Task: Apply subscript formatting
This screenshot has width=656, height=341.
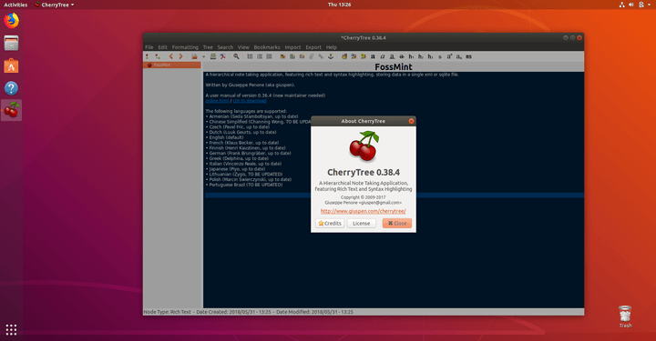Action: pyautogui.click(x=459, y=56)
